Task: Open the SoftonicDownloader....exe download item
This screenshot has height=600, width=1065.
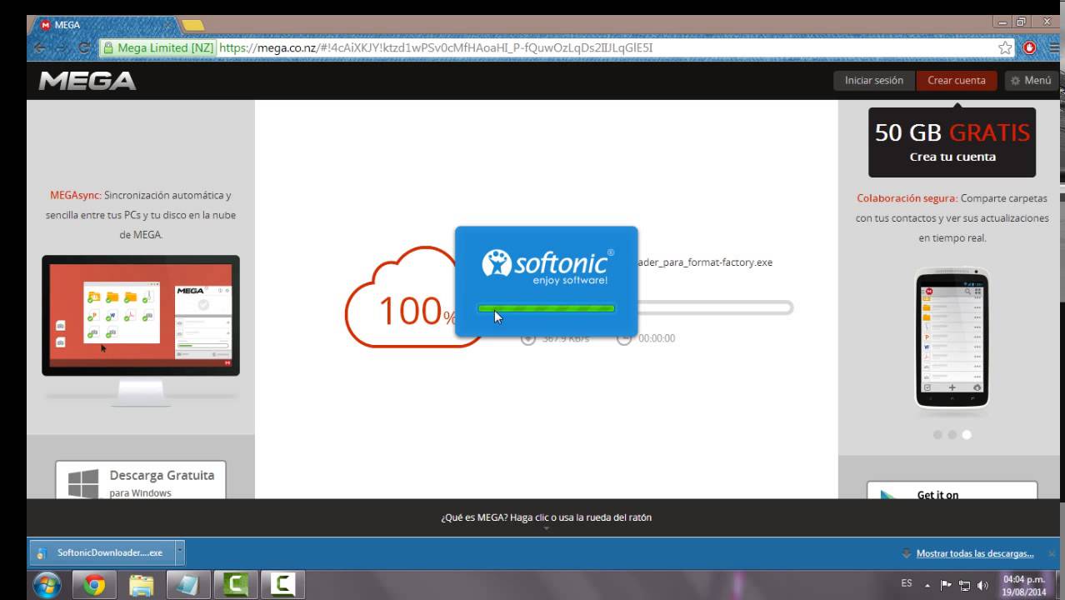Action: [102, 552]
